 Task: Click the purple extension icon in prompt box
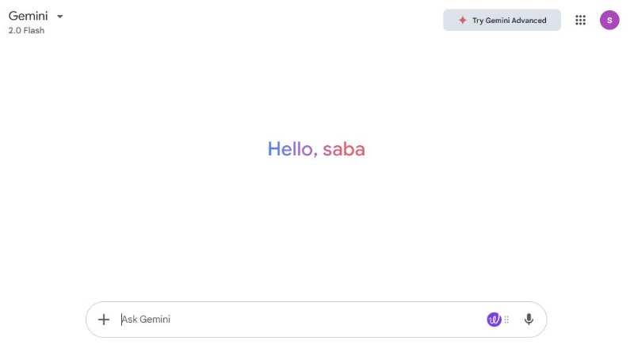click(494, 320)
